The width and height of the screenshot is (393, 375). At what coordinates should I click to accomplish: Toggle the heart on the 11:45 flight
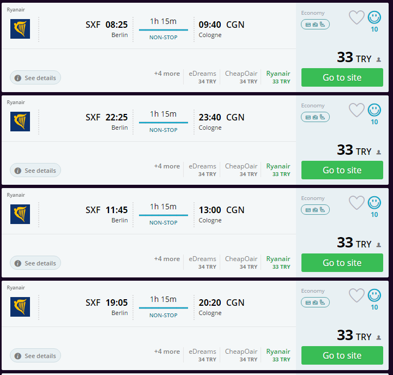click(356, 203)
